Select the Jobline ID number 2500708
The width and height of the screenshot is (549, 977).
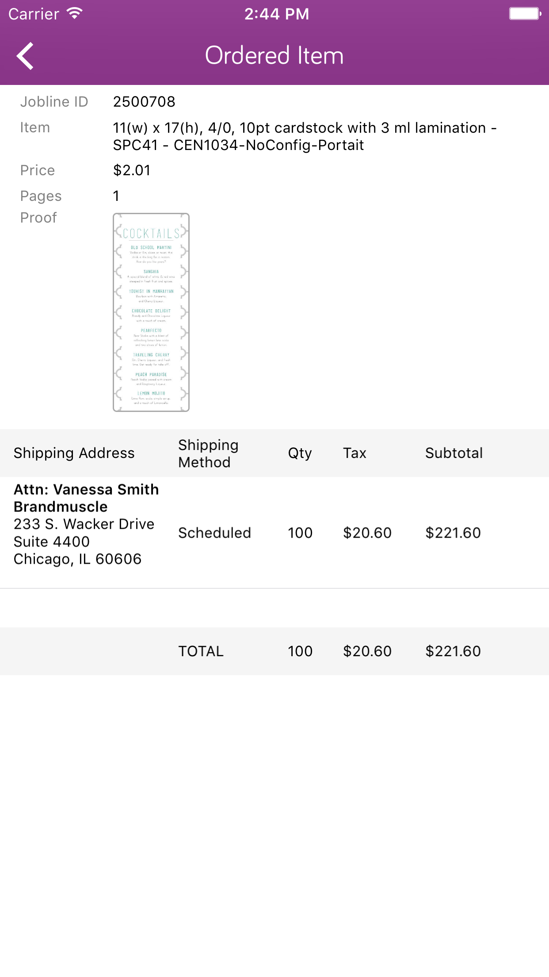pyautogui.click(x=144, y=102)
